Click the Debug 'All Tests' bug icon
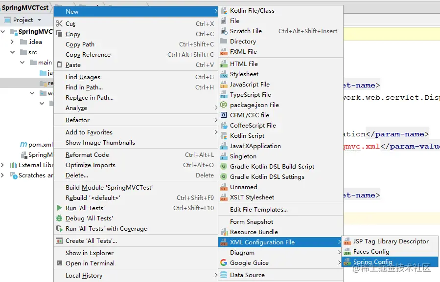Image resolution: width=440 pixels, height=282 pixels. click(x=59, y=218)
